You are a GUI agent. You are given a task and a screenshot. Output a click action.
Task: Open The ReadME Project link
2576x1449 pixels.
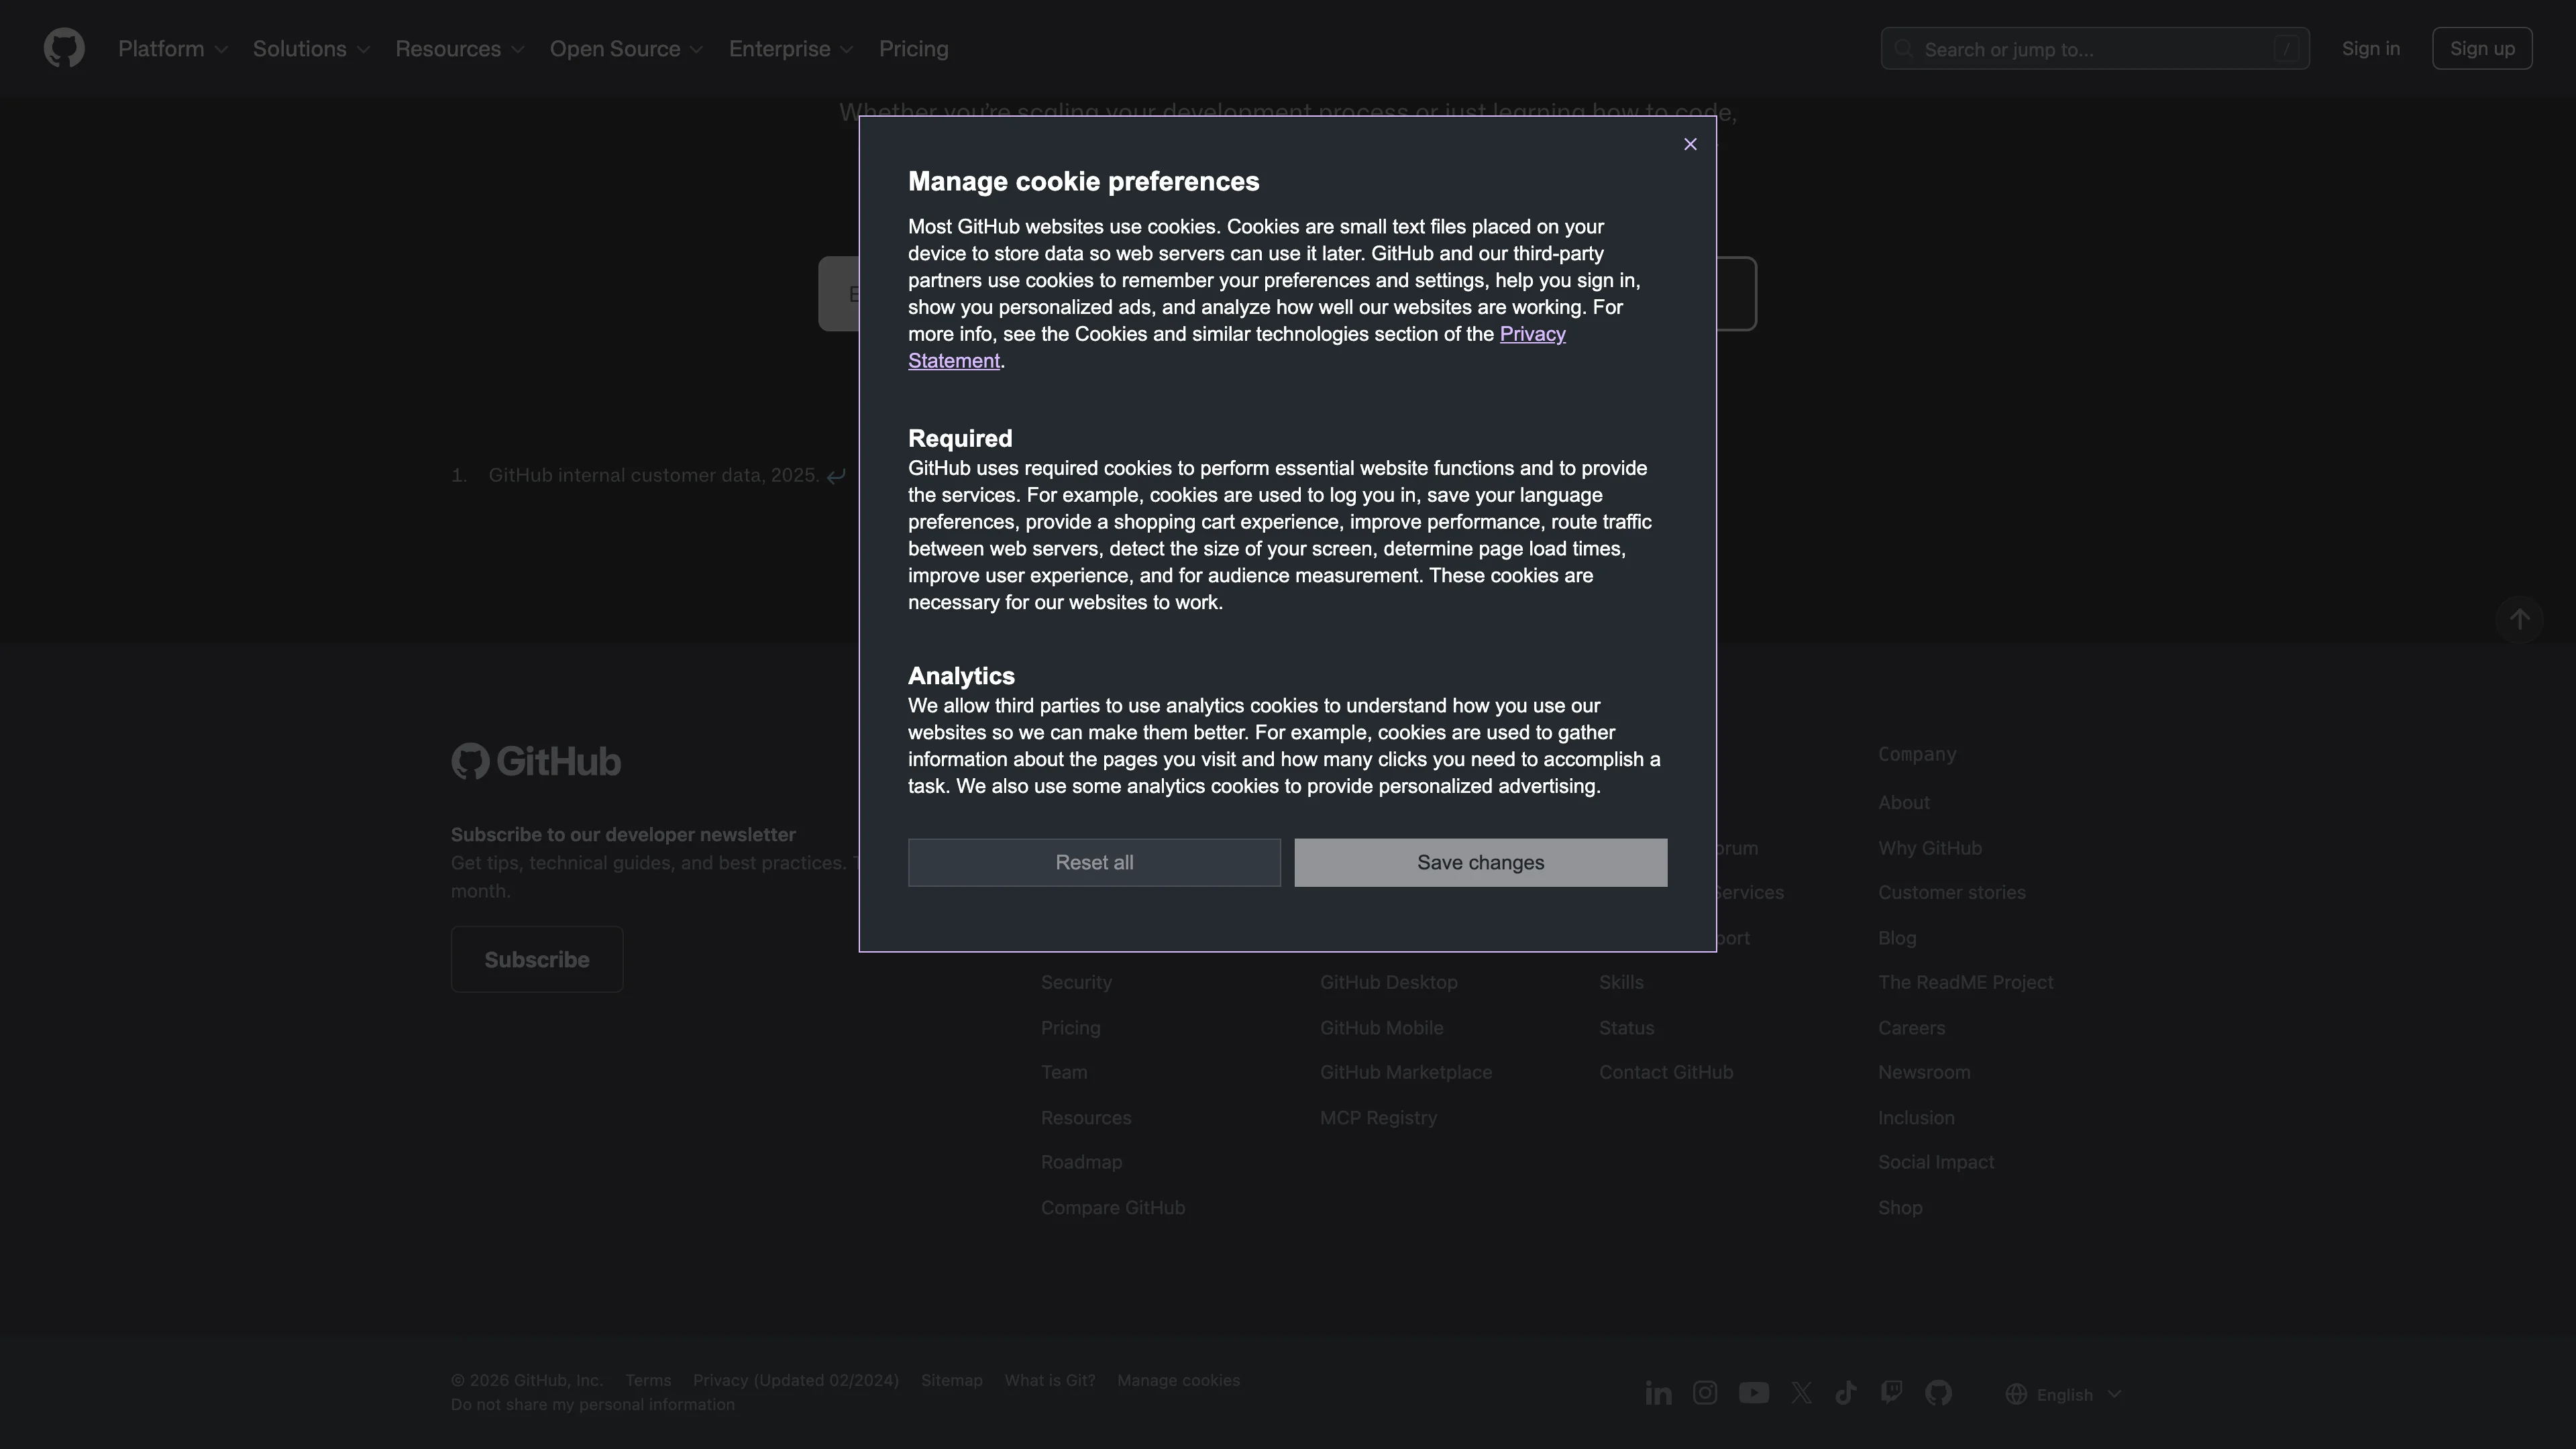click(1966, 983)
